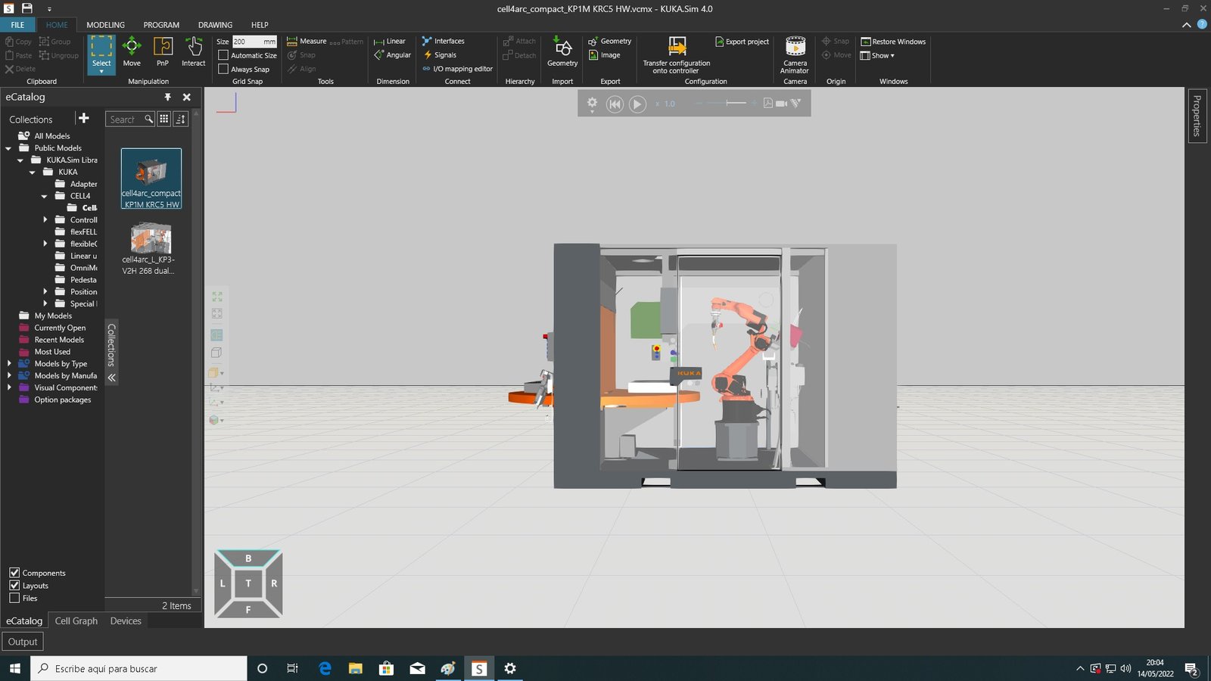Switch eCatalog to grid view icon
Viewport: 1211px width, 681px height.
click(163, 119)
